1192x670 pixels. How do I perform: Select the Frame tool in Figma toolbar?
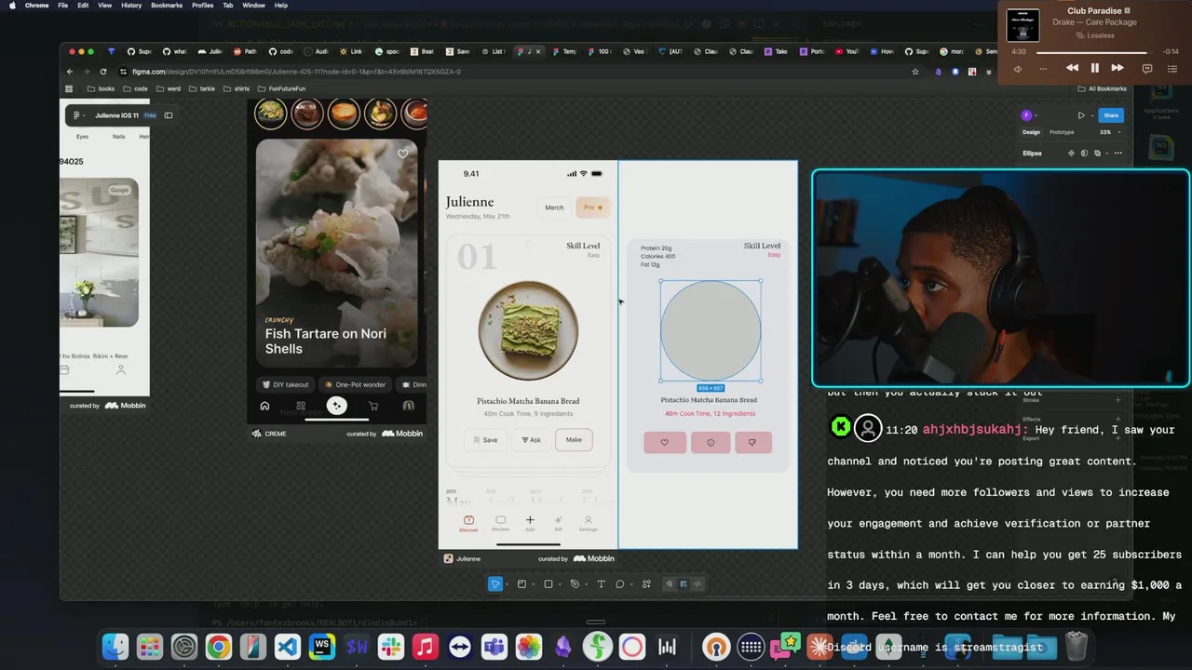click(521, 584)
